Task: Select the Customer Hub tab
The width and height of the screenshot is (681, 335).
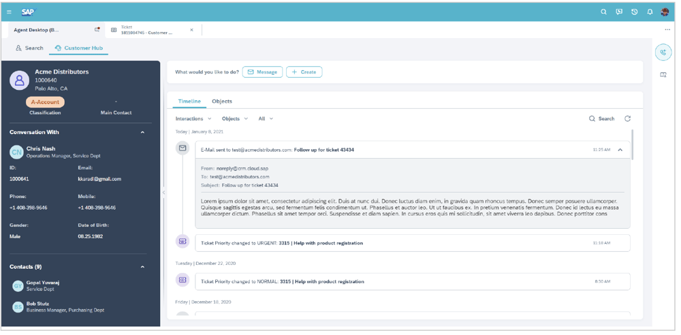Action: [78, 48]
